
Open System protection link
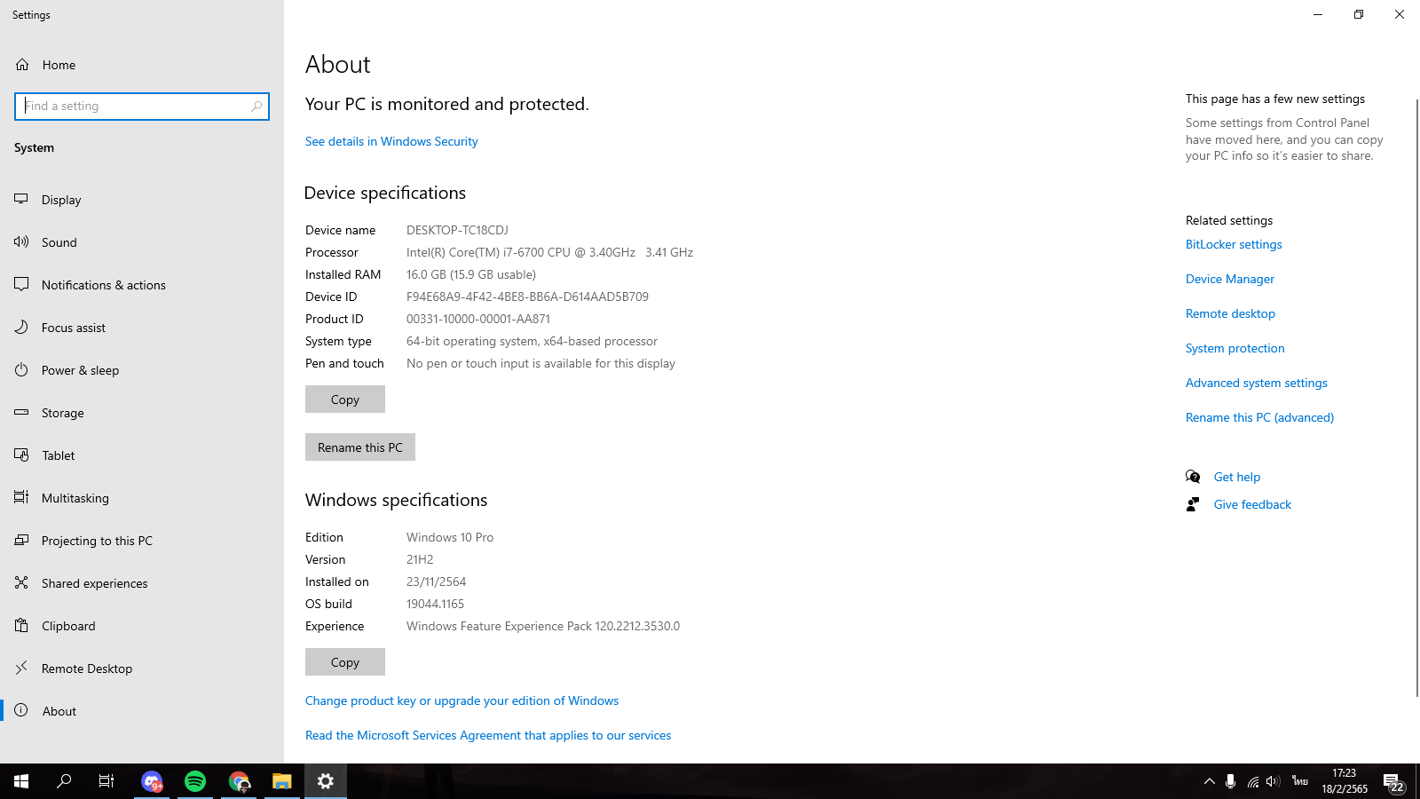(x=1235, y=348)
